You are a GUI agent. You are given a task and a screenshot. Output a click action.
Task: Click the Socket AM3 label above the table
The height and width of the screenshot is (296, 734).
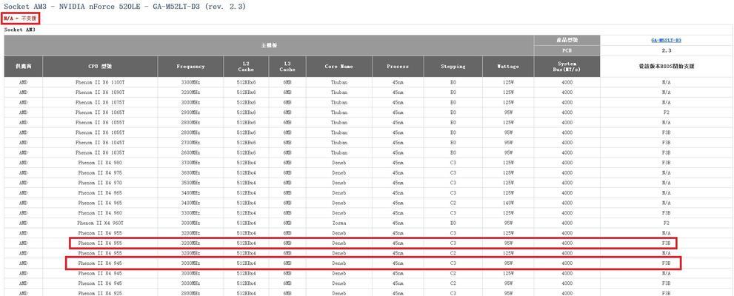click(20, 30)
